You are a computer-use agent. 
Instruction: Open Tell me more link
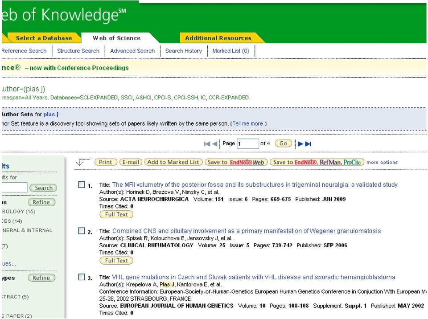(248, 123)
